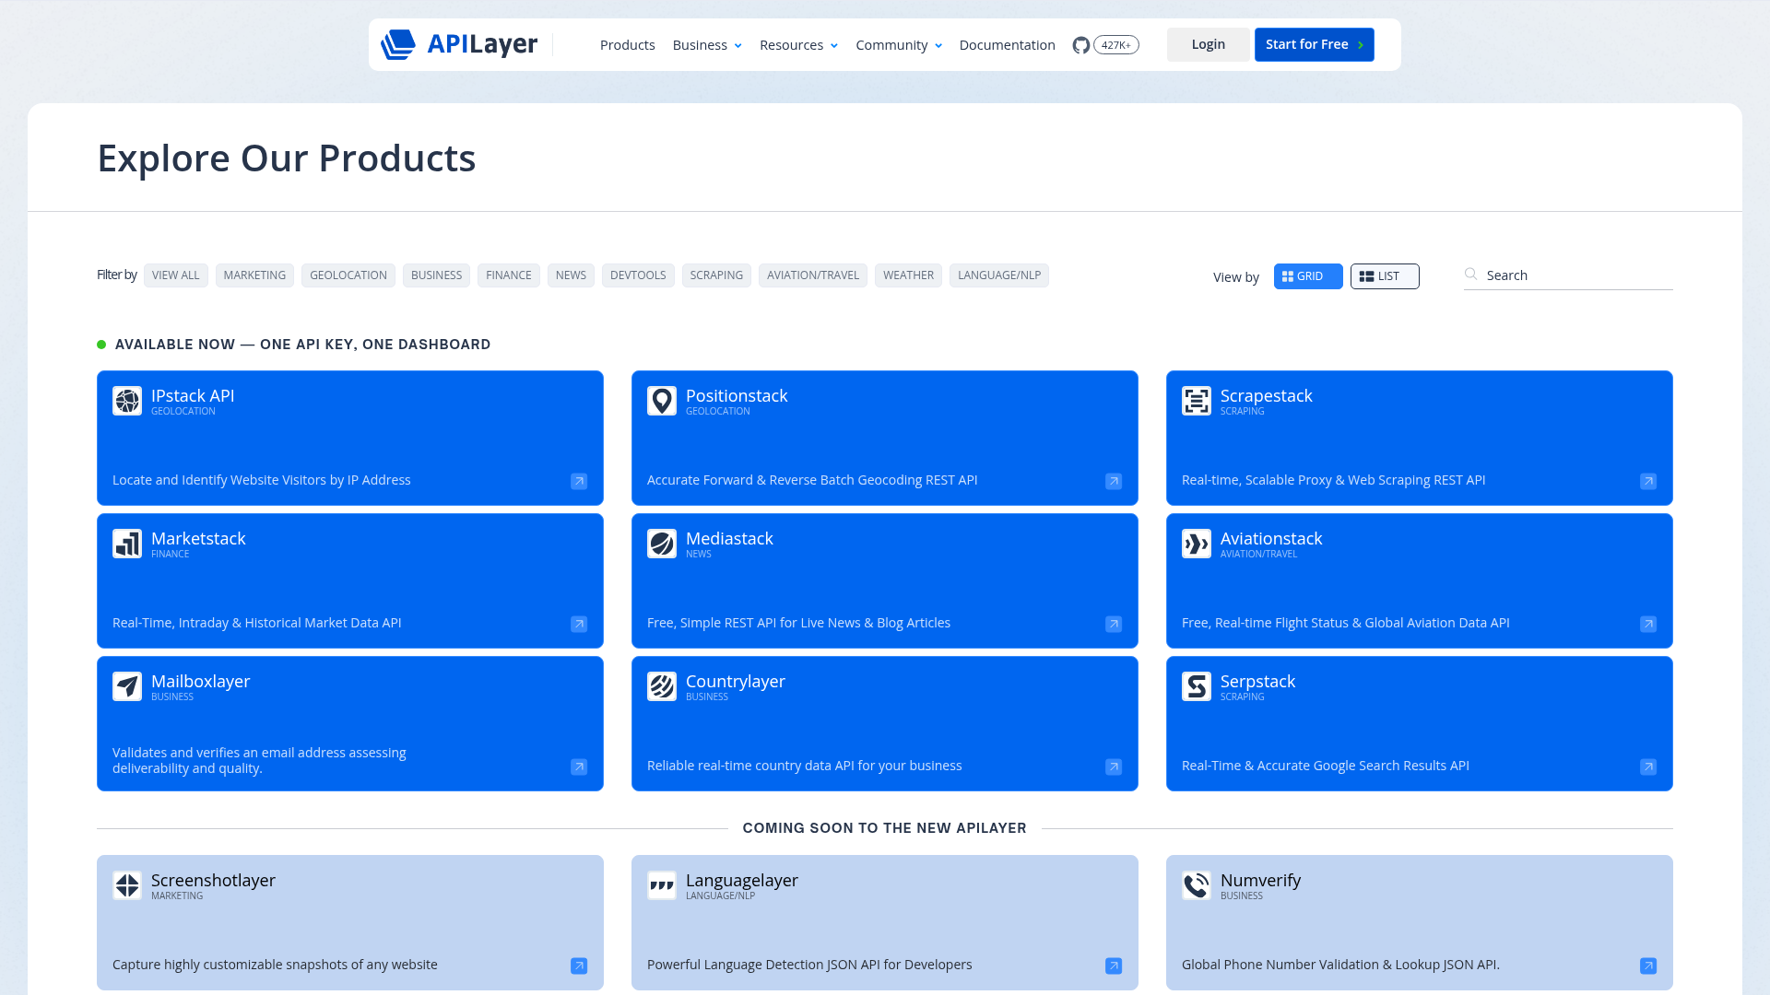Viewport: 1770px width, 995px height.
Task: Open Screenshotlayer card arrow icon
Action: coord(579,966)
